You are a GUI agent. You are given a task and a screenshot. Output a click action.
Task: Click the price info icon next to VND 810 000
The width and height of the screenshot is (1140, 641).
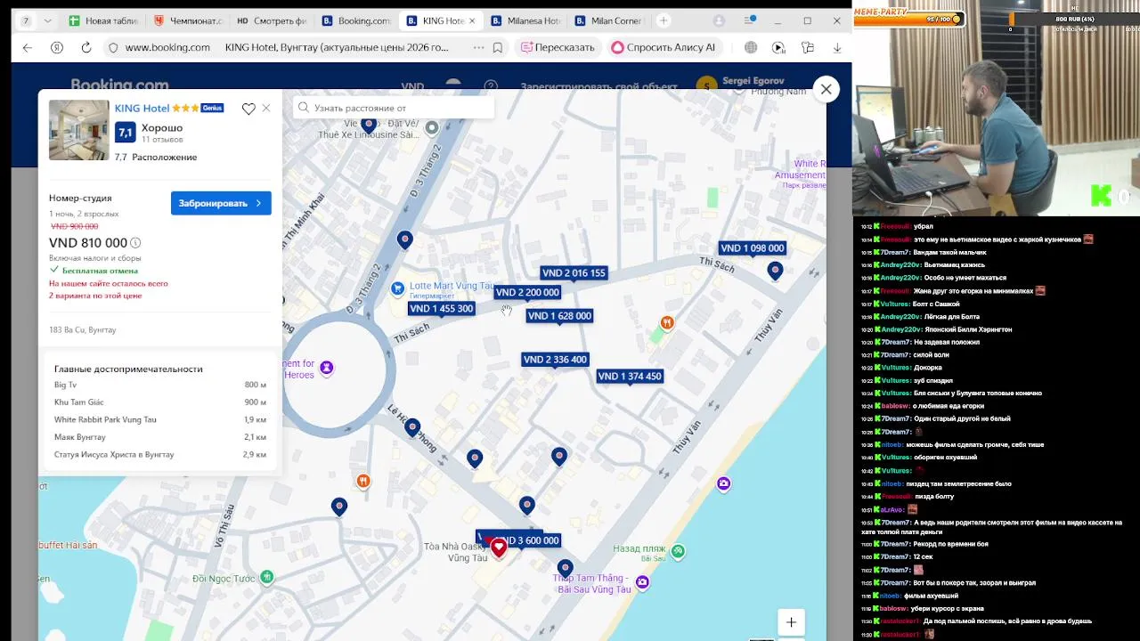click(x=135, y=242)
